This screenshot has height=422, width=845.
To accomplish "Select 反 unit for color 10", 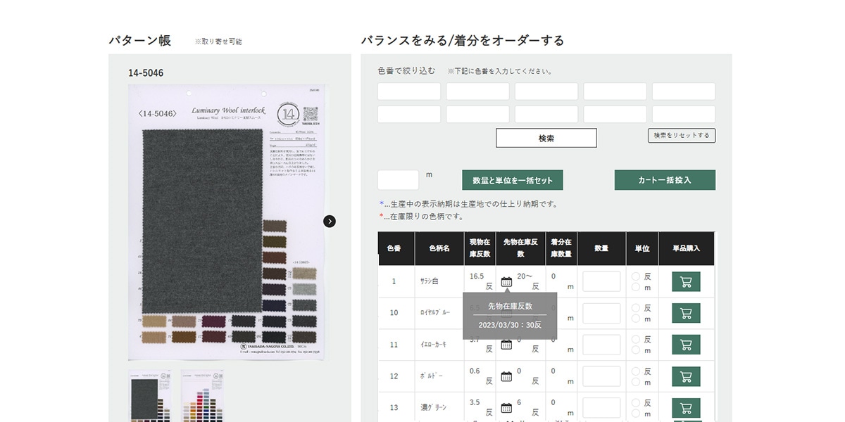I will coord(636,308).
